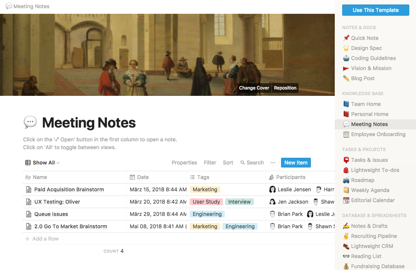Viewport: 416px width, 270px height.
Task: Click the pushpin icon for Quick Note
Action: [x=346, y=38]
